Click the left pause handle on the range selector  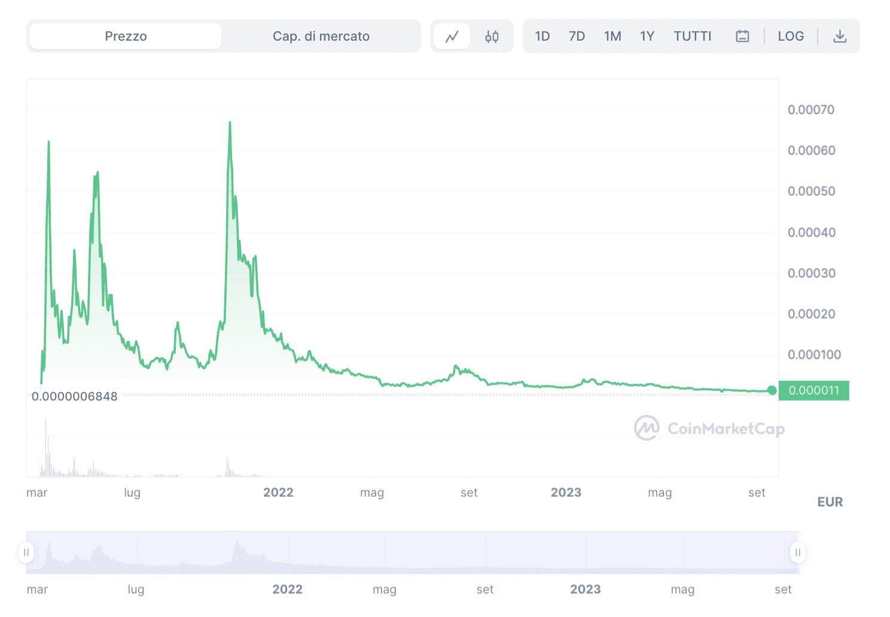point(27,553)
